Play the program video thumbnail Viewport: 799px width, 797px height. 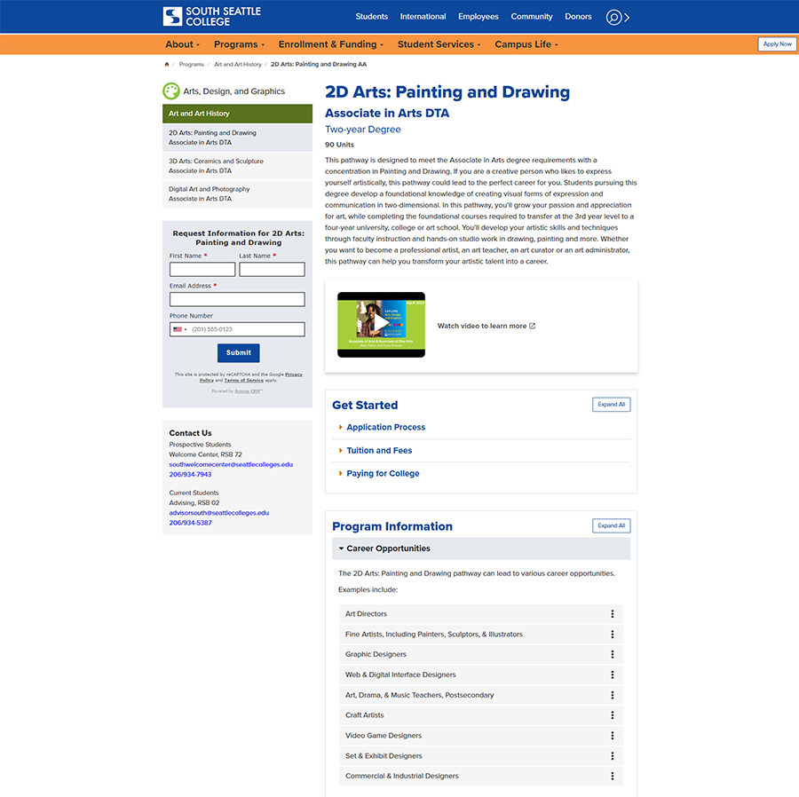[381, 325]
